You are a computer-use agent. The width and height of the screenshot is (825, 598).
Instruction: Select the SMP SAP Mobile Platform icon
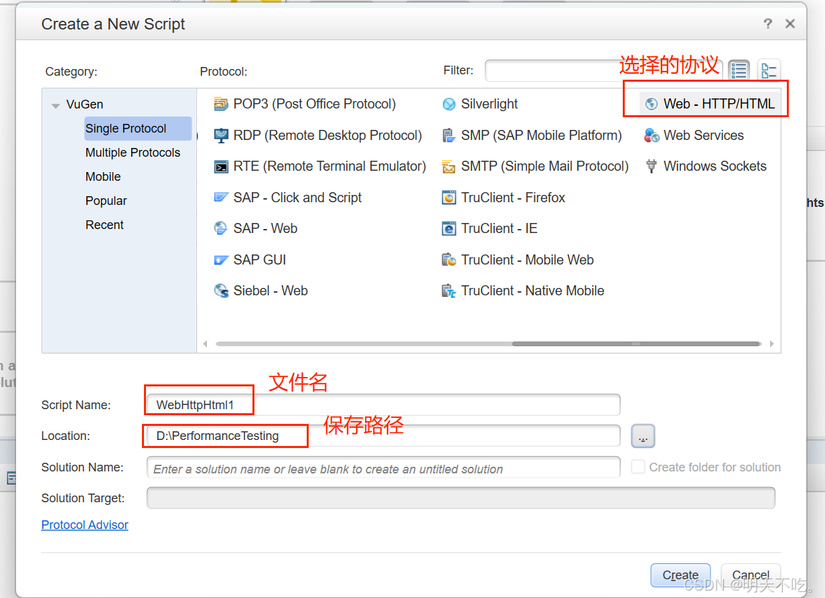click(449, 135)
